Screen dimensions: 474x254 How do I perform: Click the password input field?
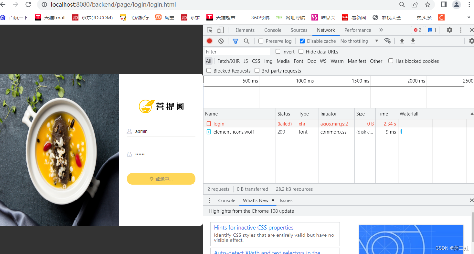161,154
